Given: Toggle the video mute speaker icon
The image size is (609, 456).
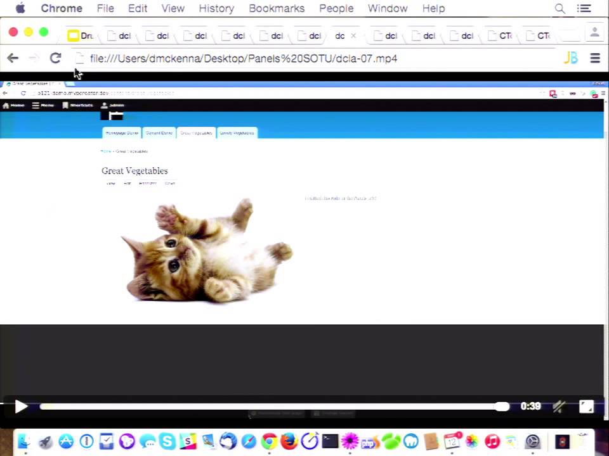Looking at the screenshot, I should click(x=560, y=407).
